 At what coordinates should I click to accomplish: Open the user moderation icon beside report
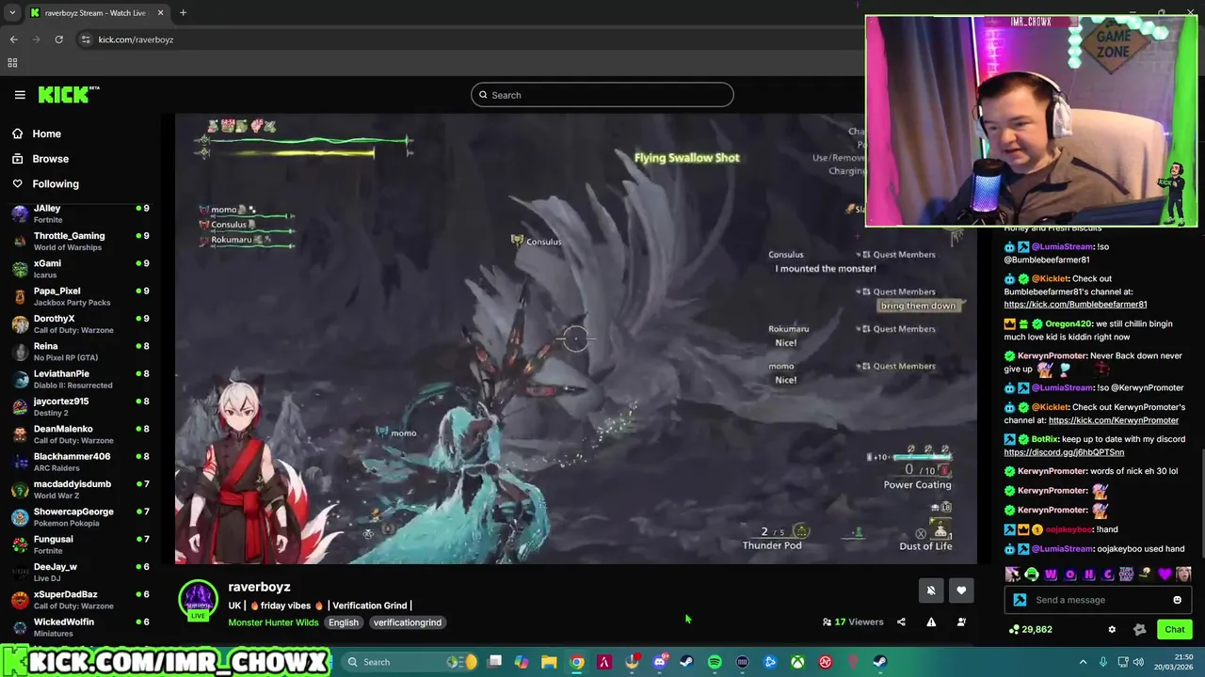click(x=961, y=622)
